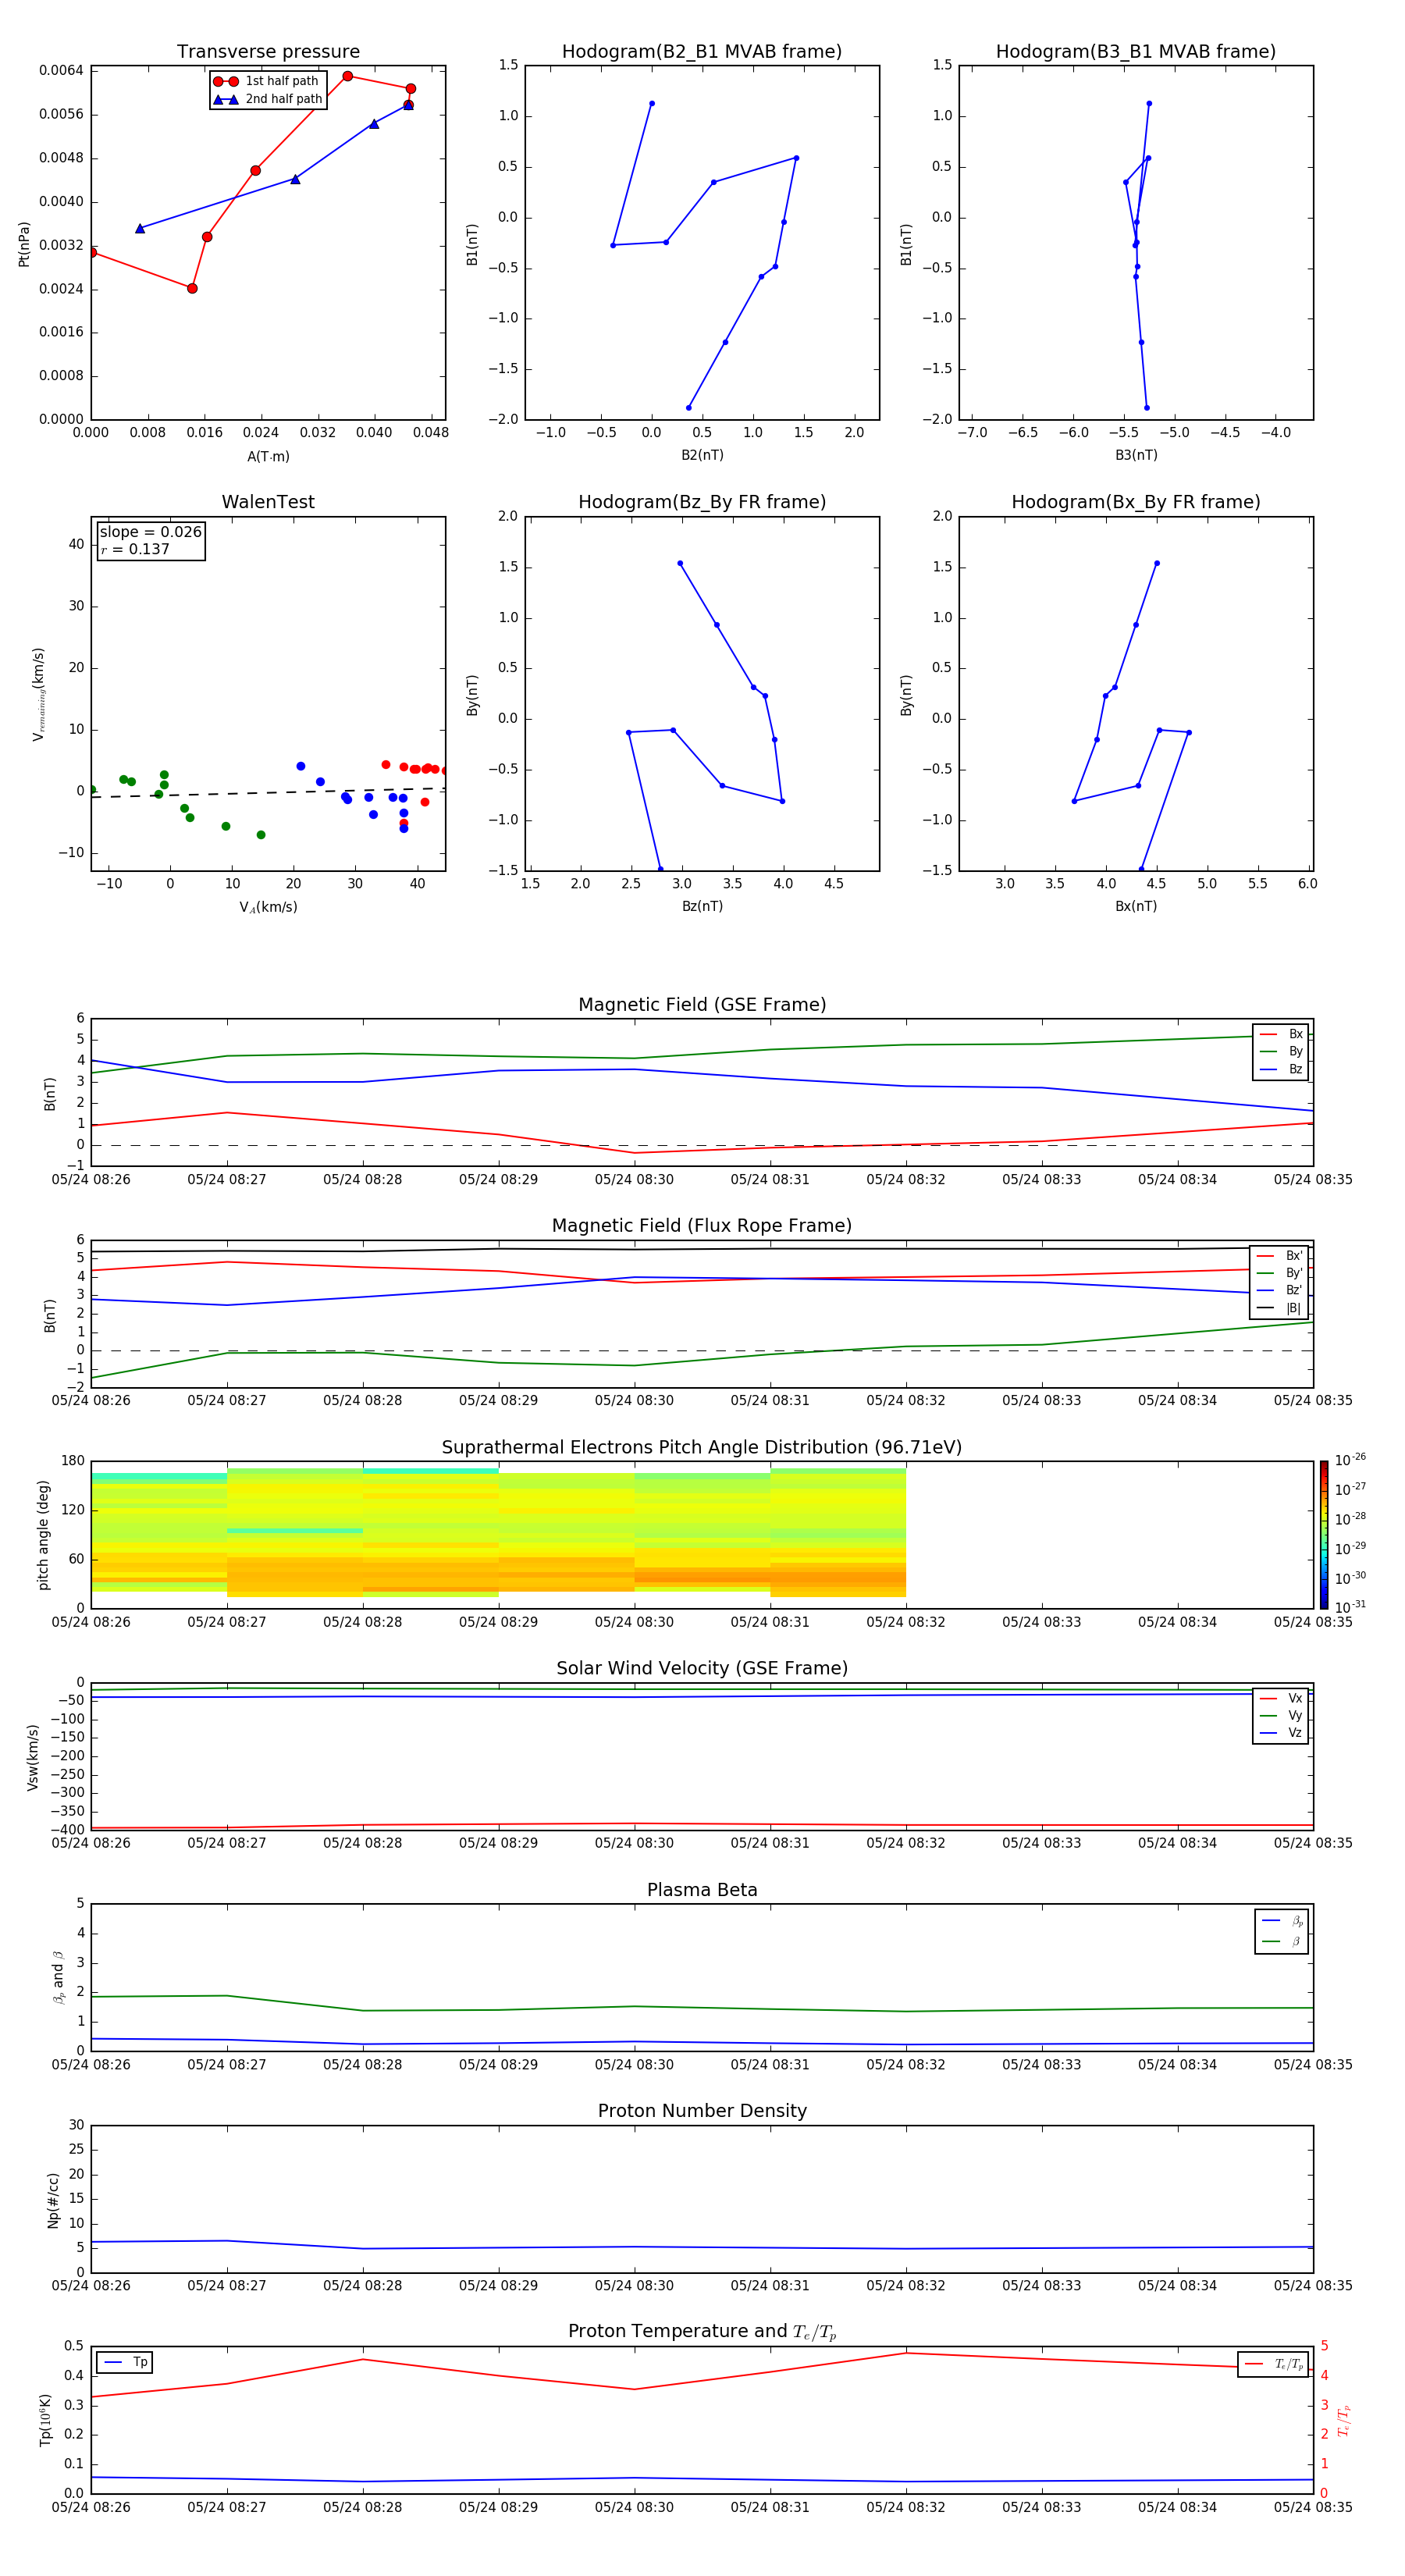Click the 'Hodogram(B2_B1 MVAB frame)' title
The height and width of the screenshot is (2576, 1405).
pyautogui.click(x=702, y=52)
